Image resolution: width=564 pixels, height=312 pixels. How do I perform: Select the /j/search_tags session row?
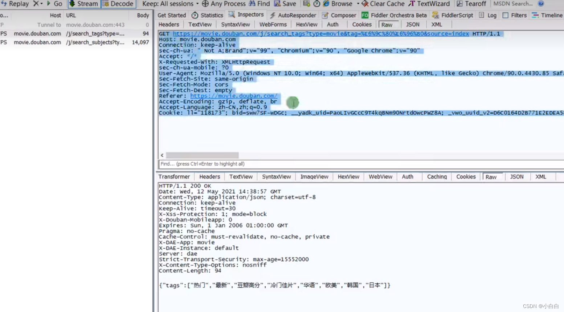75,33
